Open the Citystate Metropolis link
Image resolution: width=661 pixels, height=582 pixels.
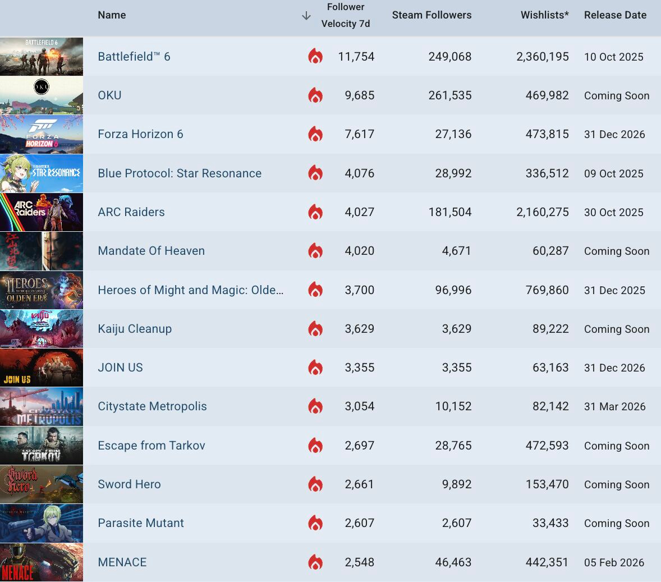point(152,406)
